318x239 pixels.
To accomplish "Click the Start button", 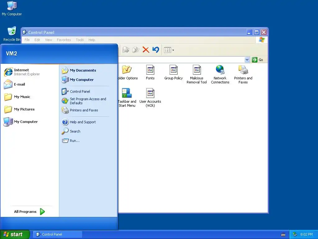I will point(15,234).
